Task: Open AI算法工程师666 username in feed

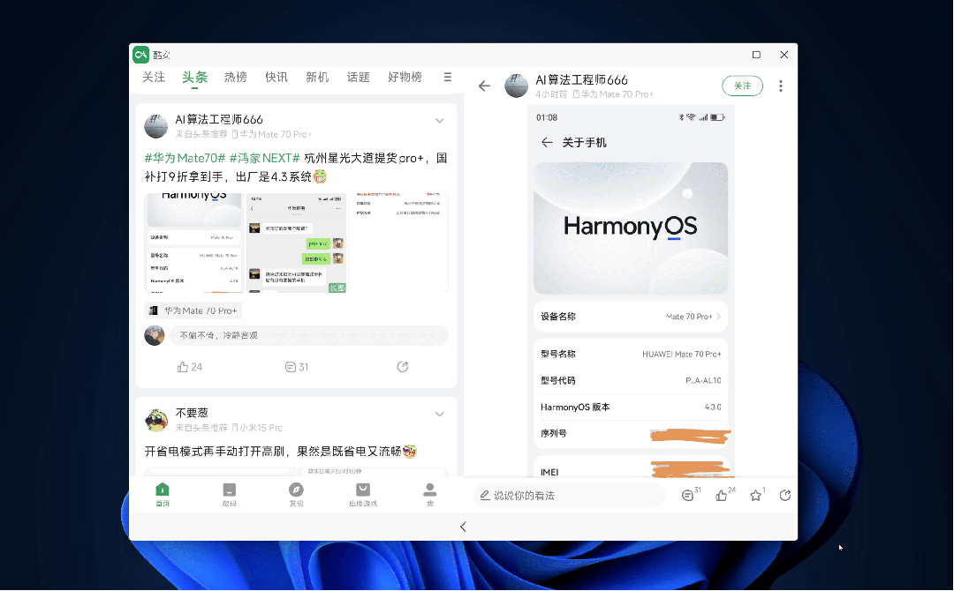Action: [219, 120]
